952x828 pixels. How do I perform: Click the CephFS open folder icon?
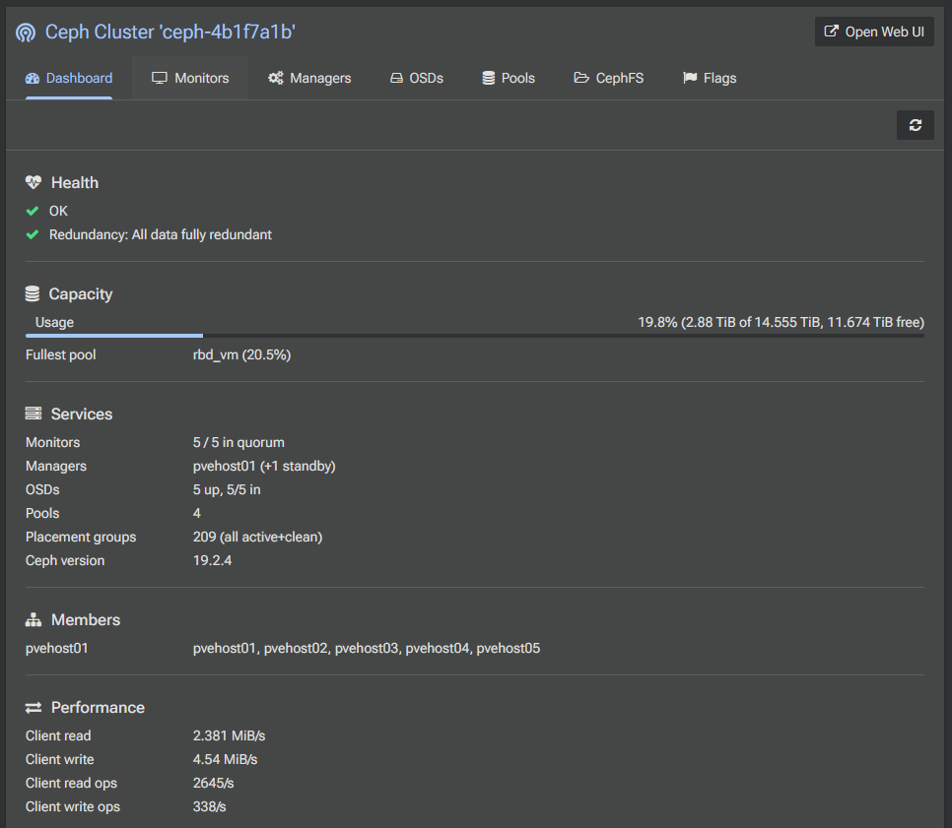581,78
